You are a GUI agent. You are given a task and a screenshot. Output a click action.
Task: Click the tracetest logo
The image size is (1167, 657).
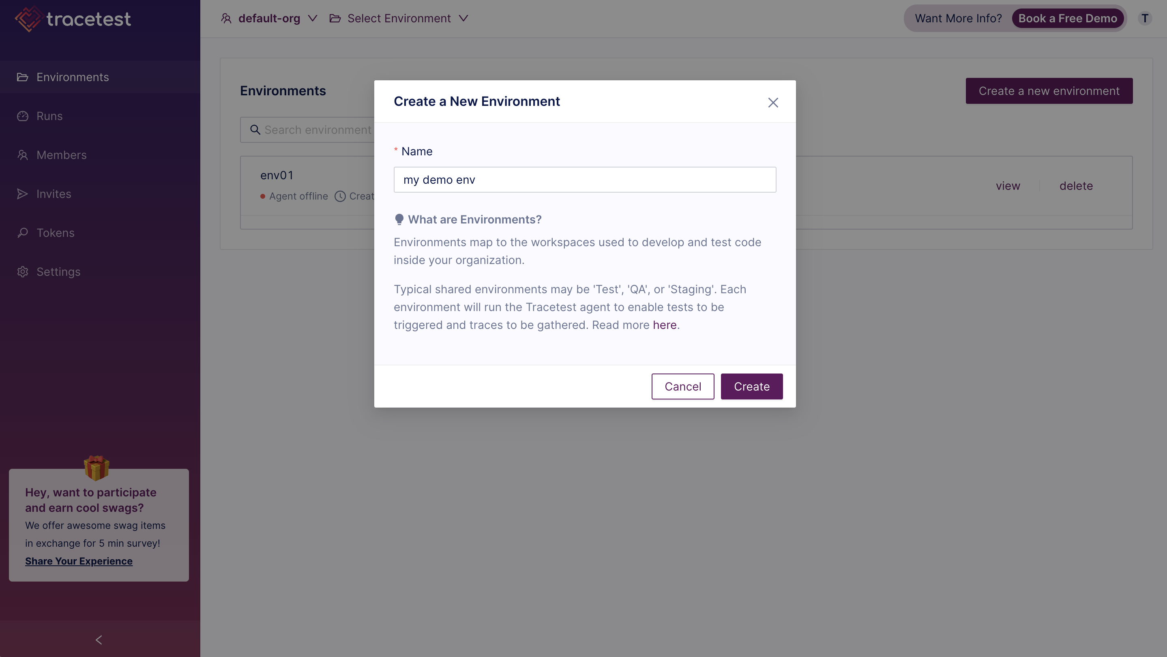pos(73,19)
